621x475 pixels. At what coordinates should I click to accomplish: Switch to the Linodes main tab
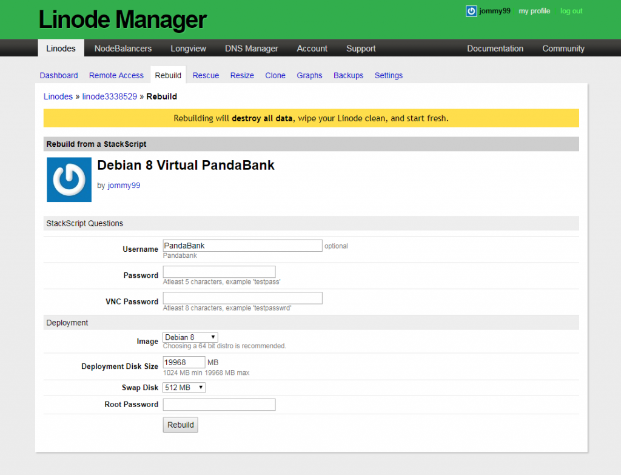(61, 49)
